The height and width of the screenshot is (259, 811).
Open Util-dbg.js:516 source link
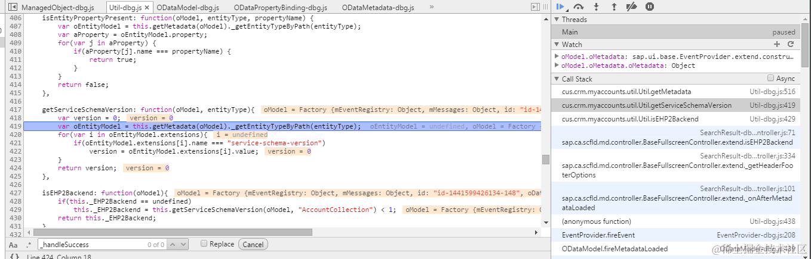click(x=773, y=92)
